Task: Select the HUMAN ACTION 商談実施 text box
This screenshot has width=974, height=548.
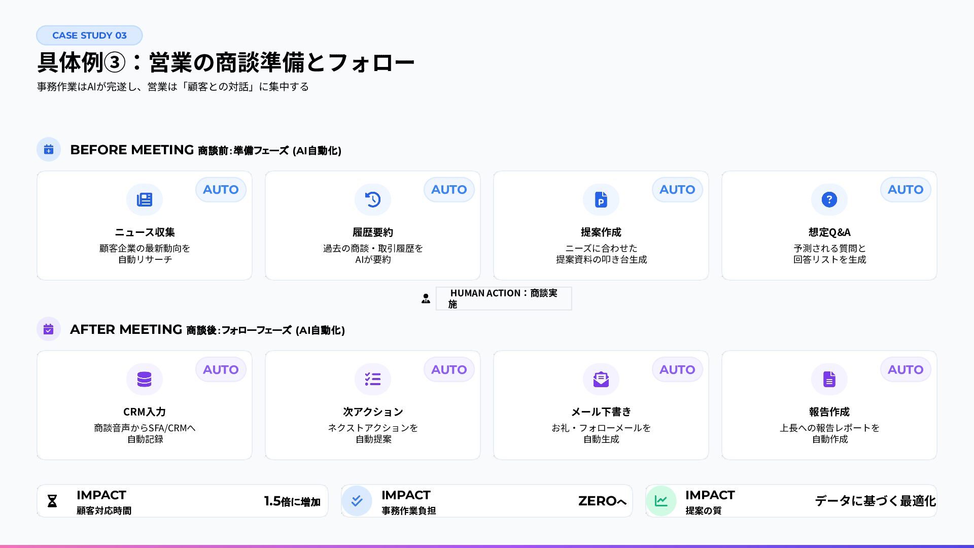Action: (503, 298)
